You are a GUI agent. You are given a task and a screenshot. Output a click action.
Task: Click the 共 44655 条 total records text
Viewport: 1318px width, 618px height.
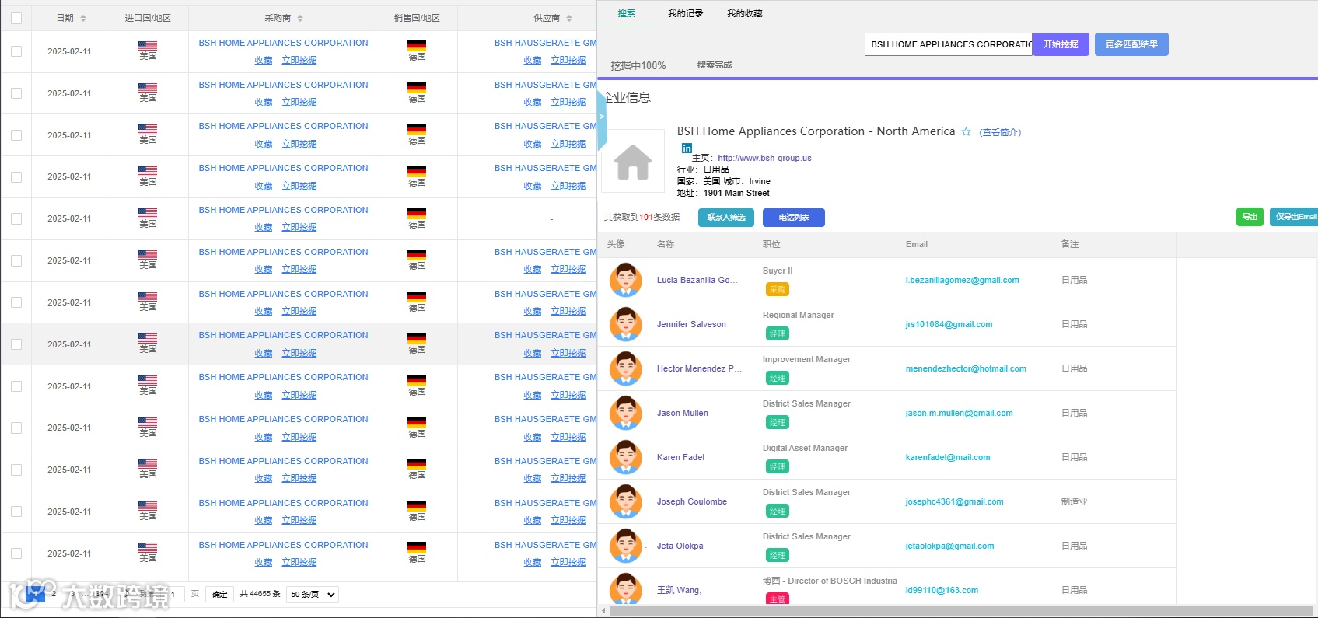260,594
